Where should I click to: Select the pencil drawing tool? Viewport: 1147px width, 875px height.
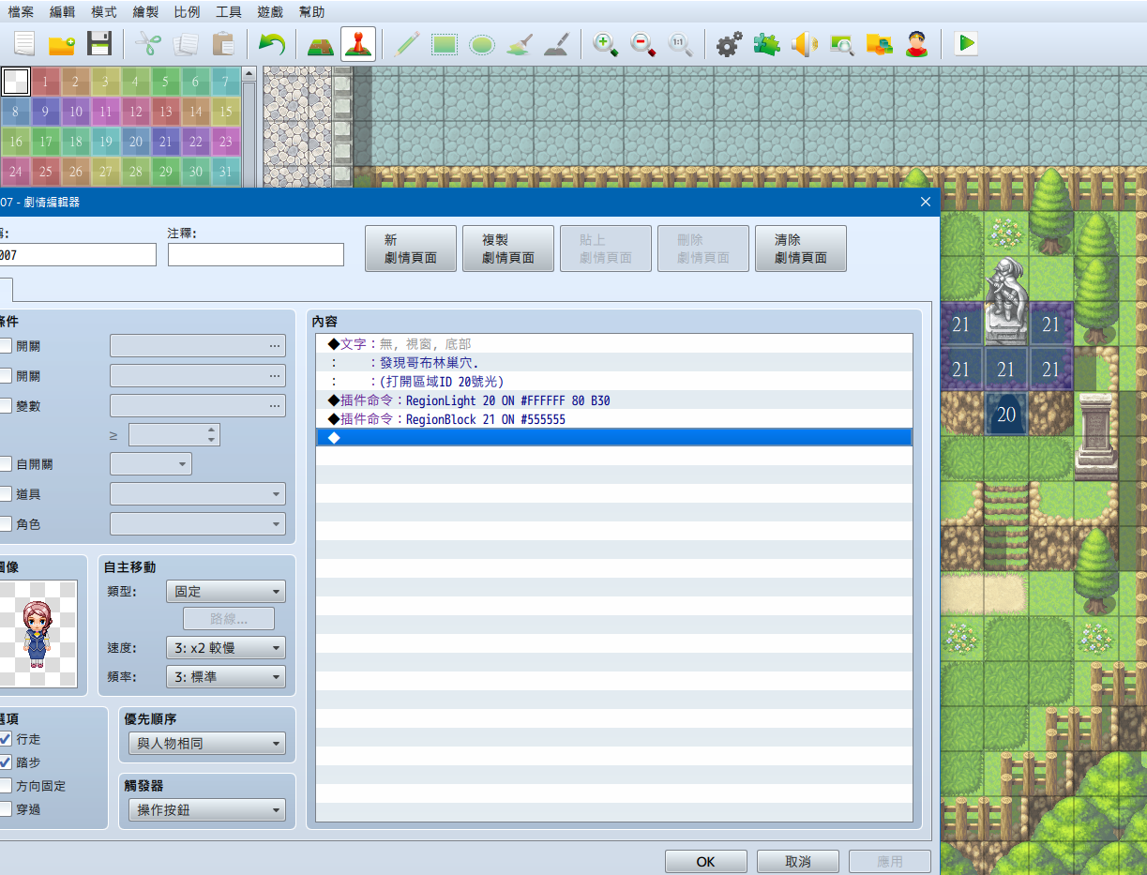tap(407, 44)
